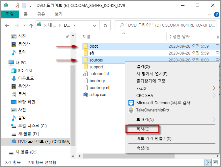The image size is (221, 167).
Task: Open 문서 in navigation pane
Action: point(22,94)
